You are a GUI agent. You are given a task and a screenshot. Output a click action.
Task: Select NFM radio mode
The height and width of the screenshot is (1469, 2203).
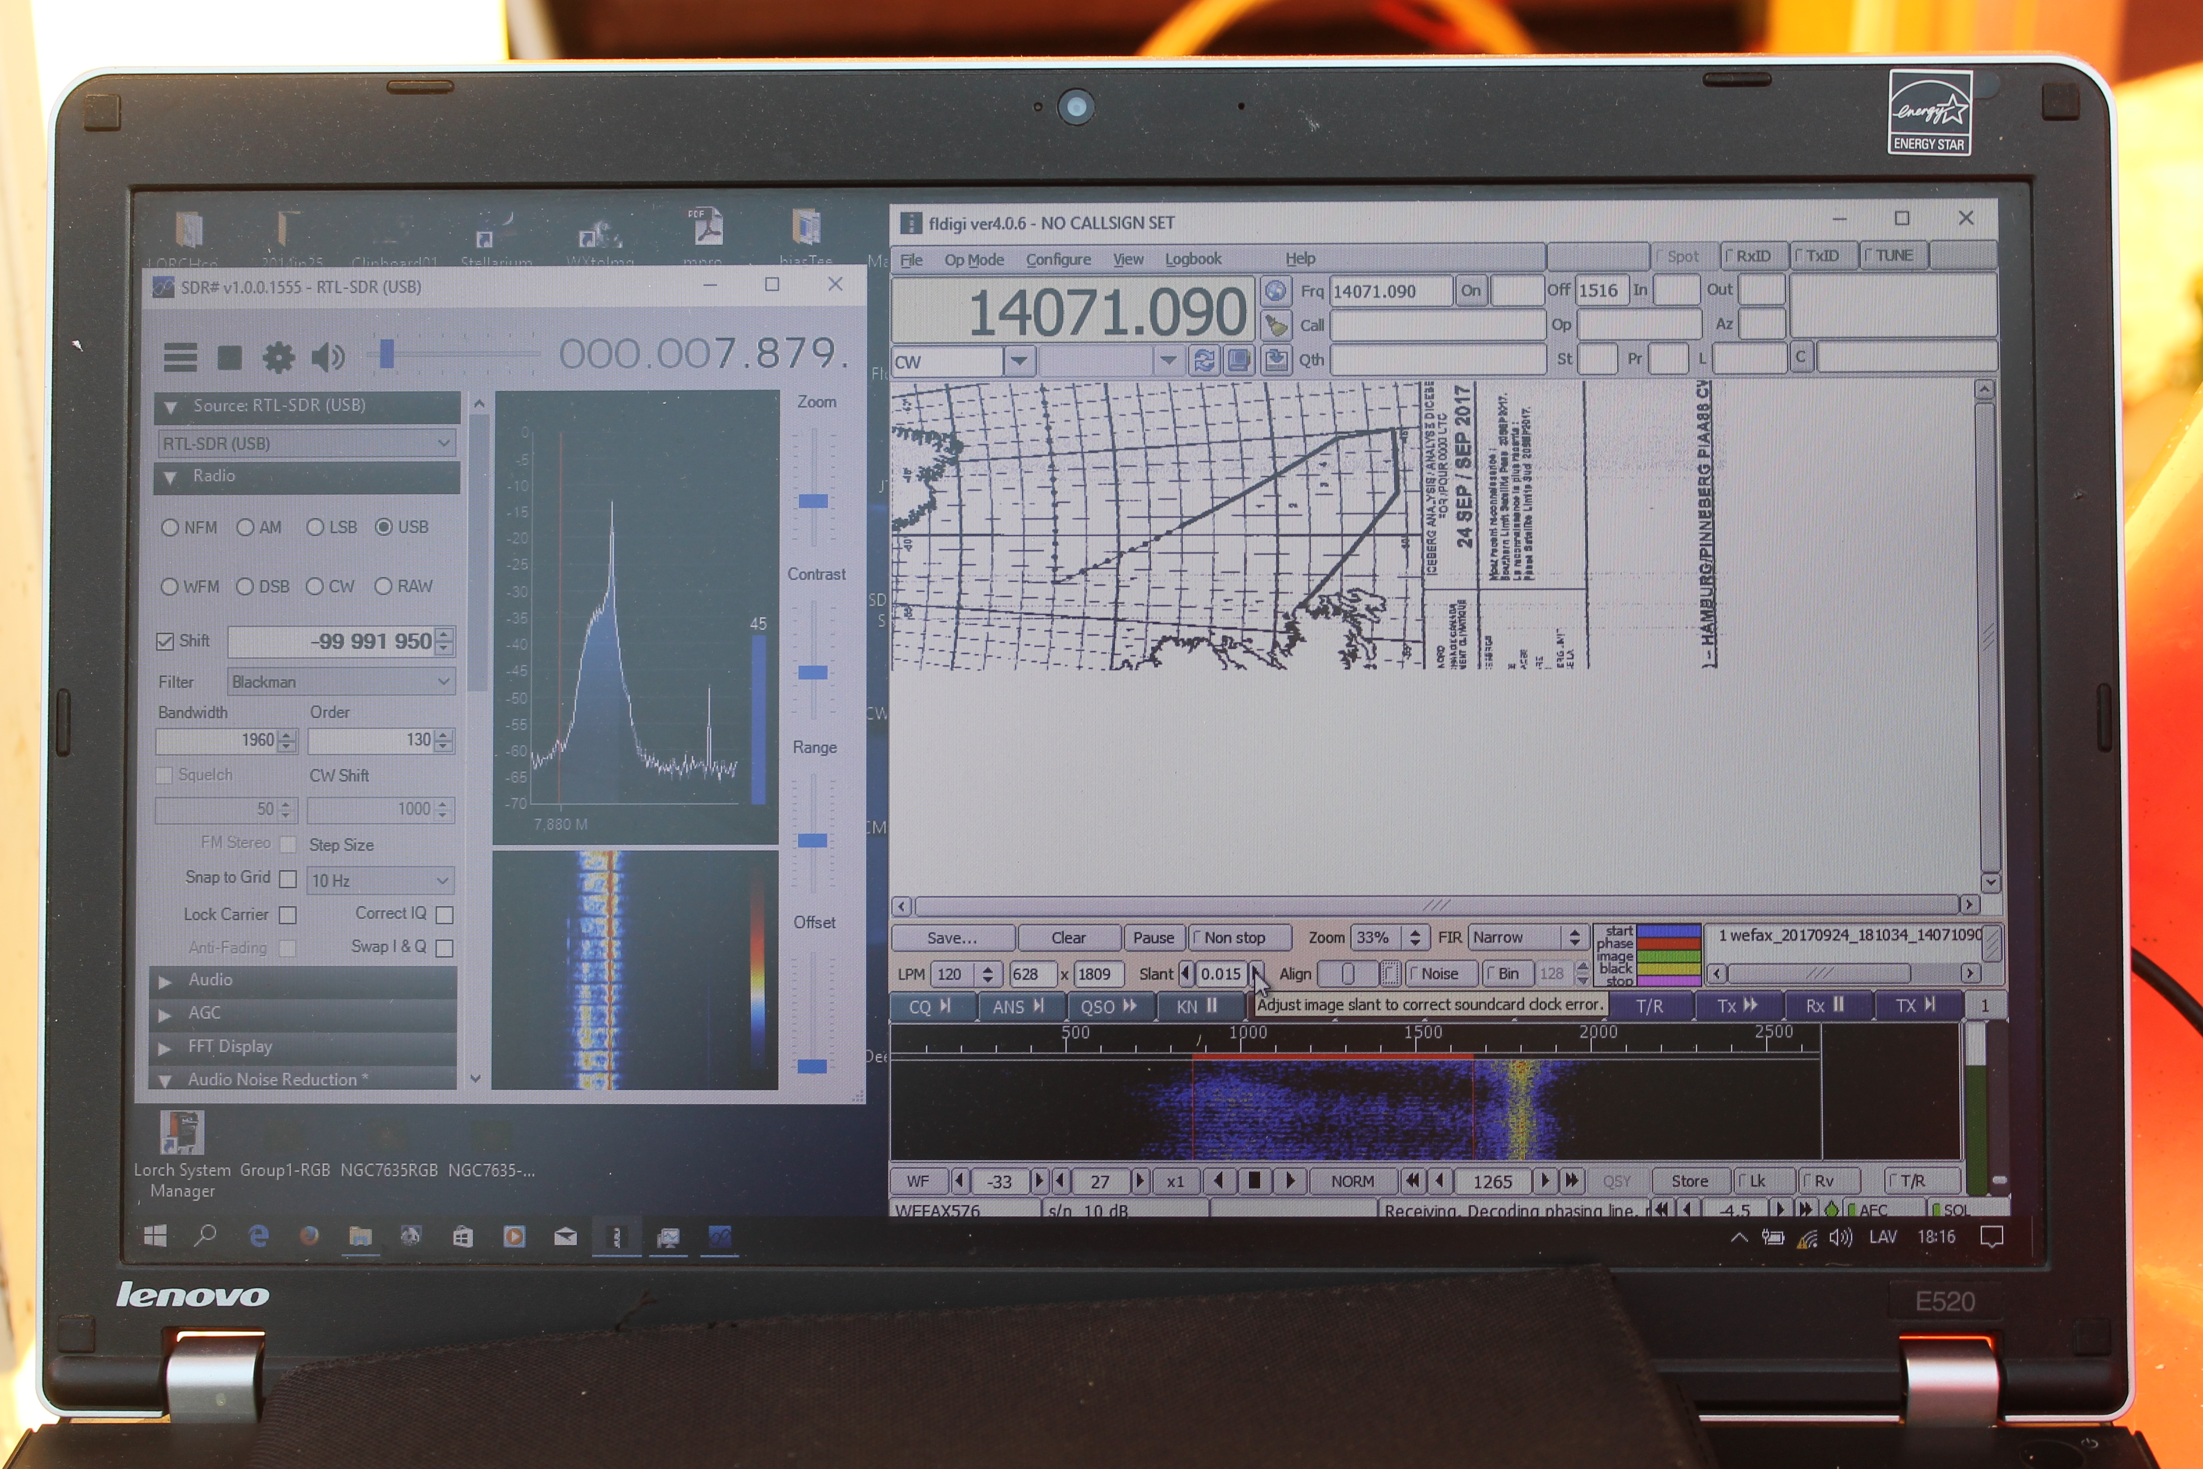click(x=189, y=528)
